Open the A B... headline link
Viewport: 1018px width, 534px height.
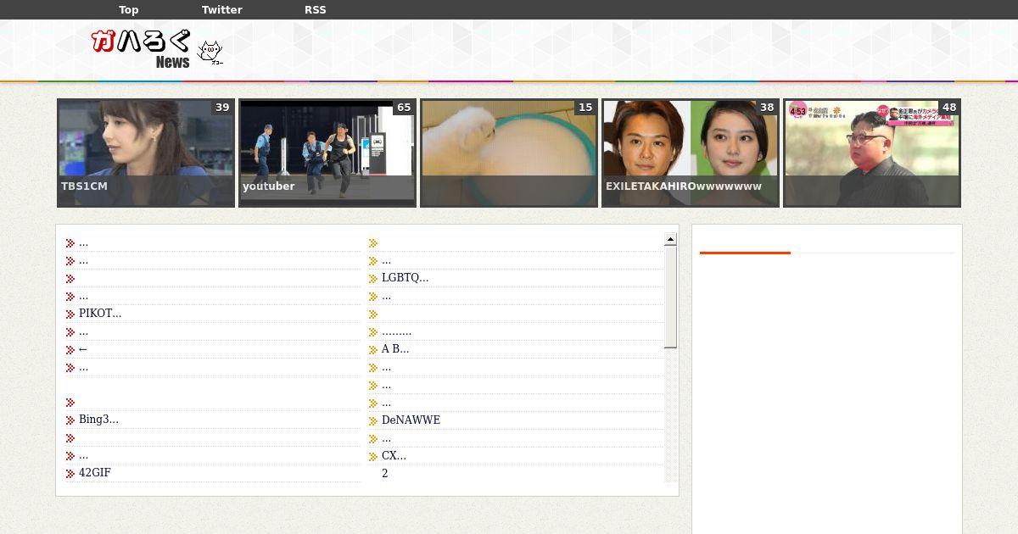[x=395, y=349]
